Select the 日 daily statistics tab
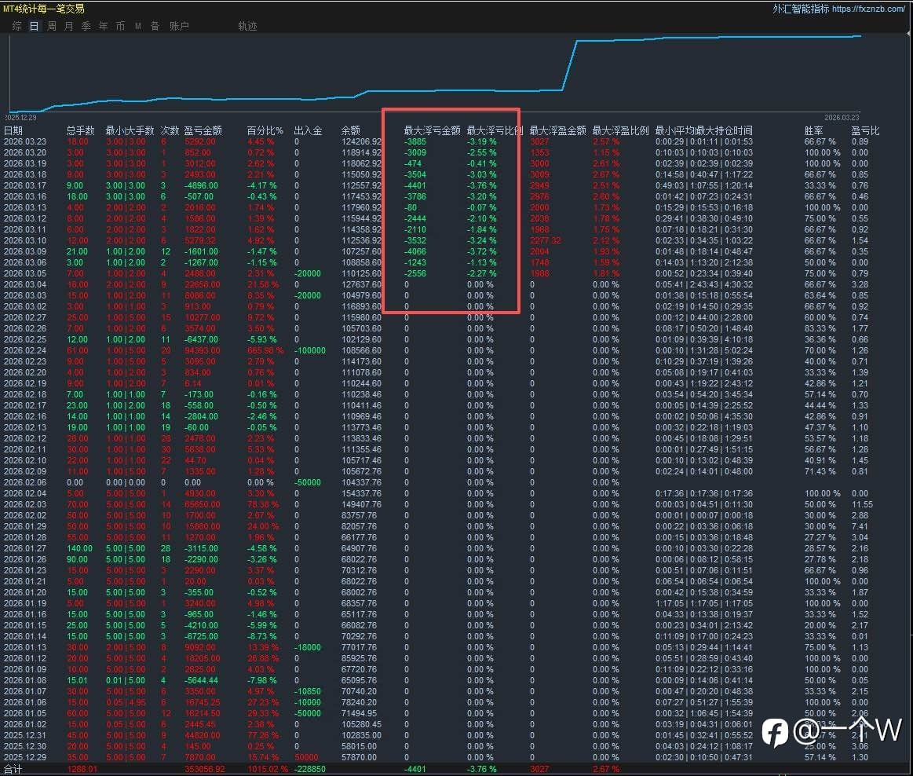This screenshot has width=913, height=776. click(34, 26)
